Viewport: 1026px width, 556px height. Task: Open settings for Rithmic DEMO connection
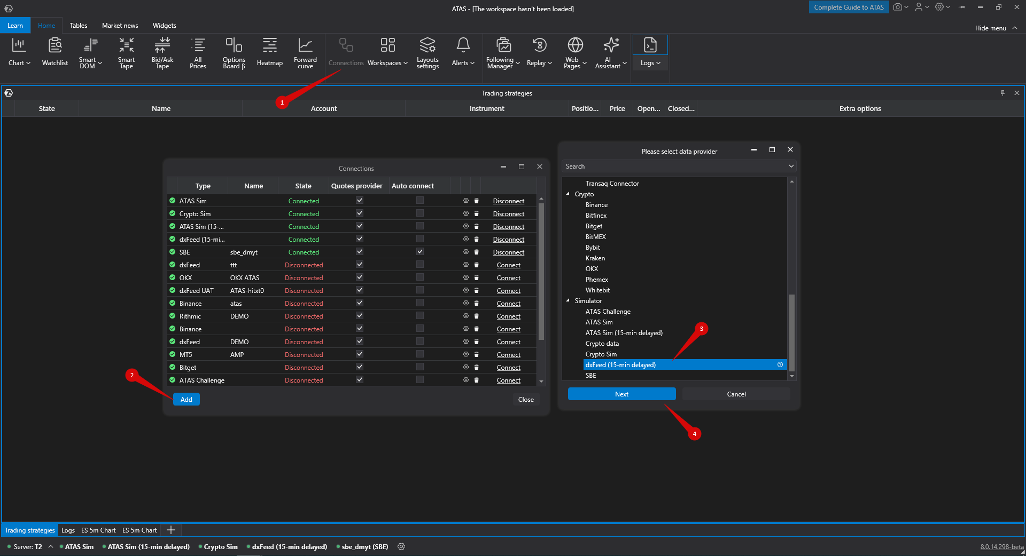(466, 316)
